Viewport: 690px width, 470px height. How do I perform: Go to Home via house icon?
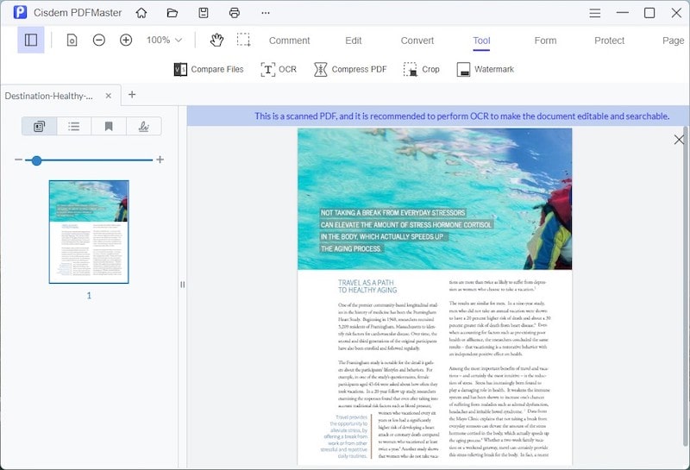(x=141, y=13)
